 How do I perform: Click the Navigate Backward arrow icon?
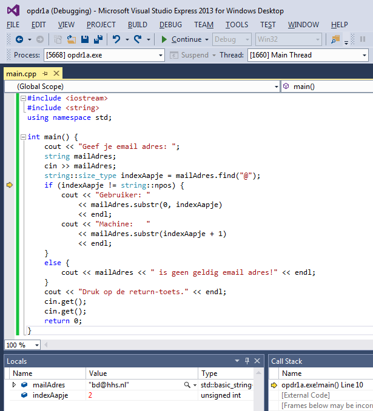tap(19, 39)
